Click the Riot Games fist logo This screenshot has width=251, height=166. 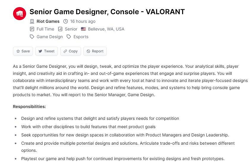[x=20, y=14]
